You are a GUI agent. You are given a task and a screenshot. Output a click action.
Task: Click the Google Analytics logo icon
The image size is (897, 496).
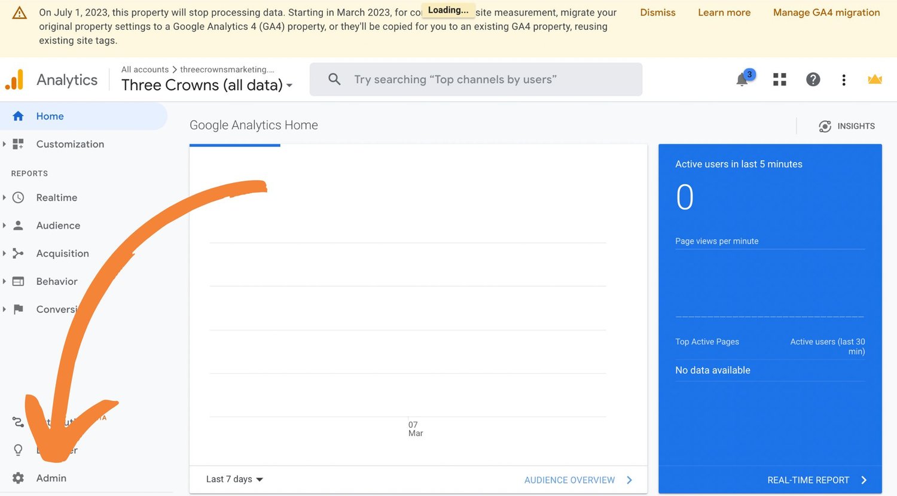pos(14,80)
